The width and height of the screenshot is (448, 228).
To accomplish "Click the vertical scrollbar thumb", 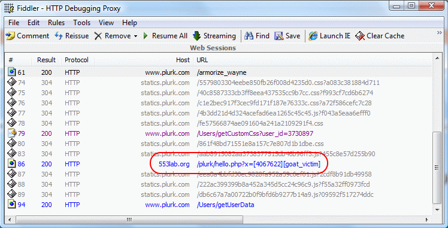I will (x=437, y=168).
